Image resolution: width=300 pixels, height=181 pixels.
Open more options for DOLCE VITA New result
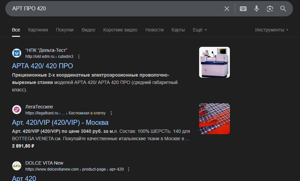point(129,169)
